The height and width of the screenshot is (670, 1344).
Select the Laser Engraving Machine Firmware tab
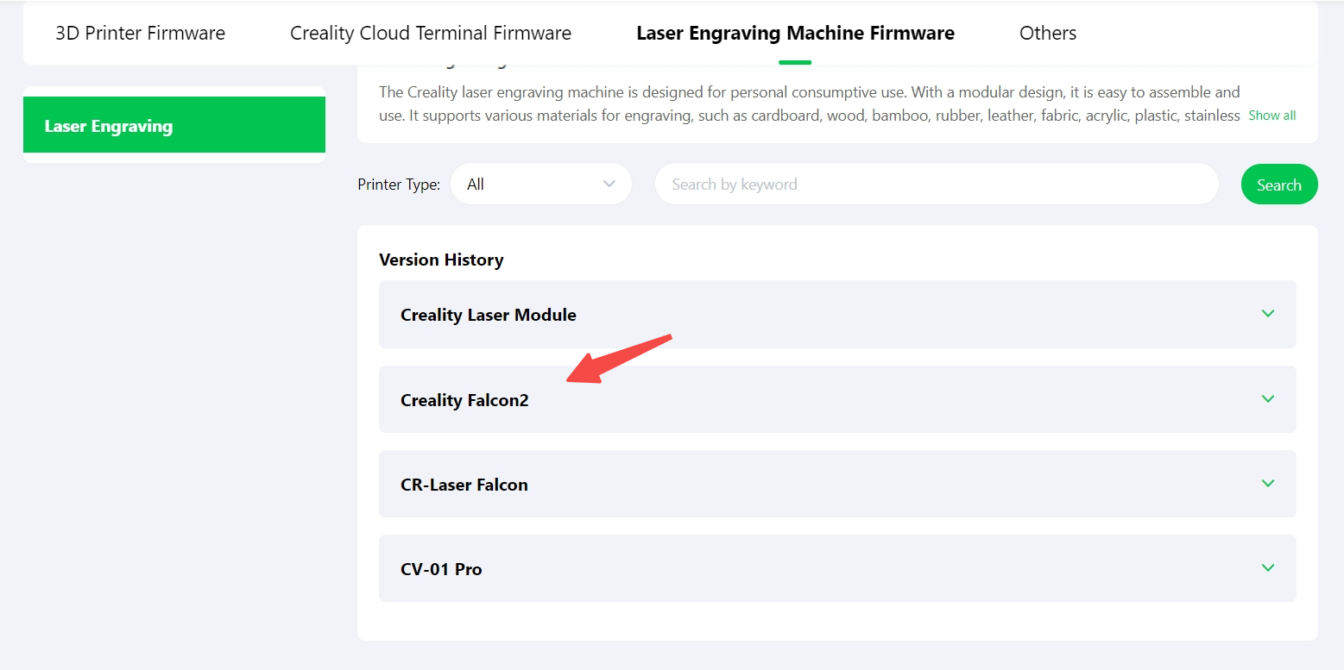pos(795,34)
